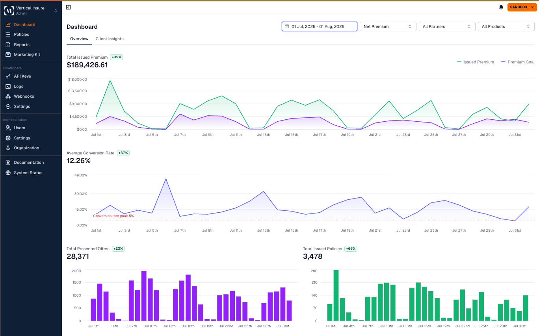Open the All Products filter dropdown

pyautogui.click(x=506, y=26)
